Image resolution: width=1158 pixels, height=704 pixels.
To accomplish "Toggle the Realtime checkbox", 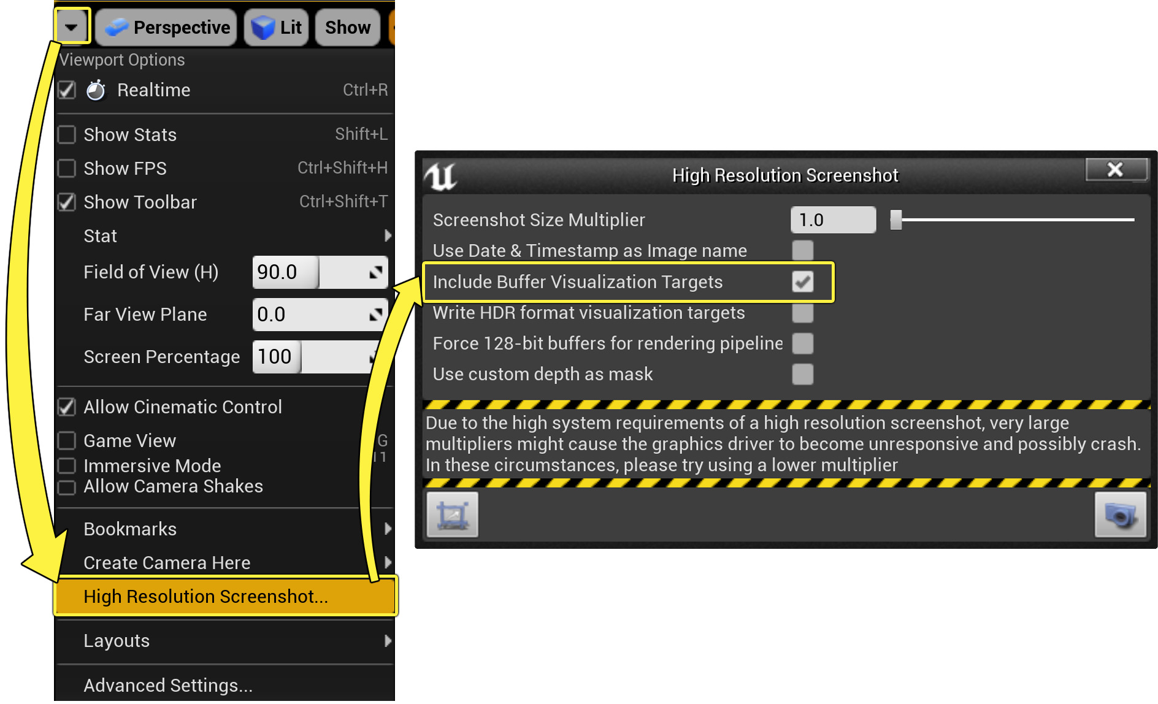I will click(x=66, y=90).
